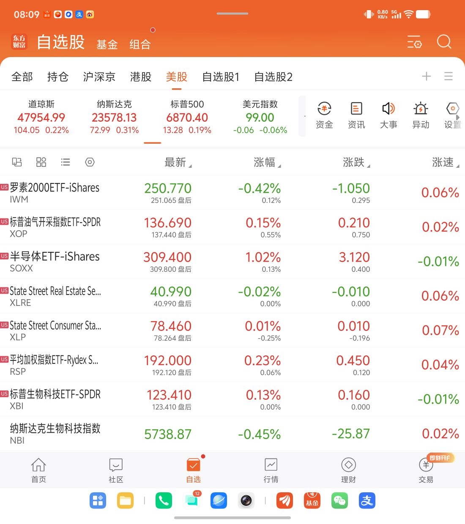Open 理财 wealth management tab
Image resolution: width=465 pixels, height=524 pixels.
pos(348,470)
